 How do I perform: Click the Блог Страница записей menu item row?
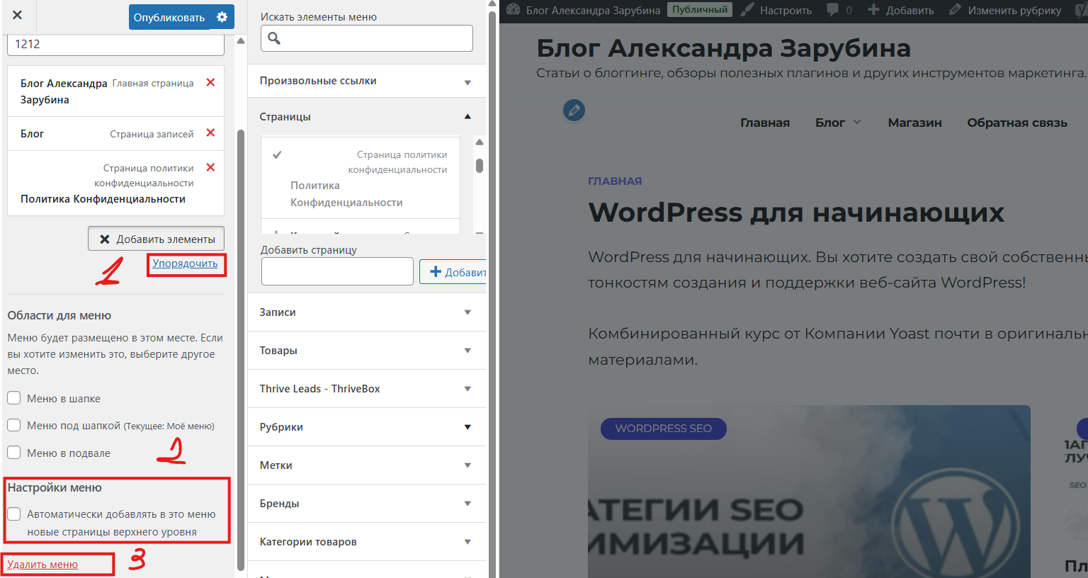115,134
